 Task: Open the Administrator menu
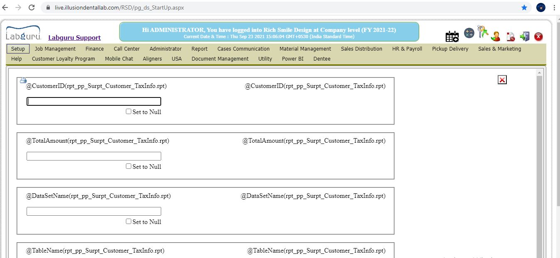(x=166, y=49)
